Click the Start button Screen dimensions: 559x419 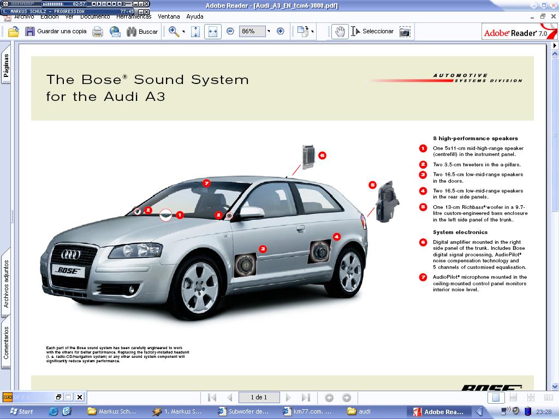(21, 411)
